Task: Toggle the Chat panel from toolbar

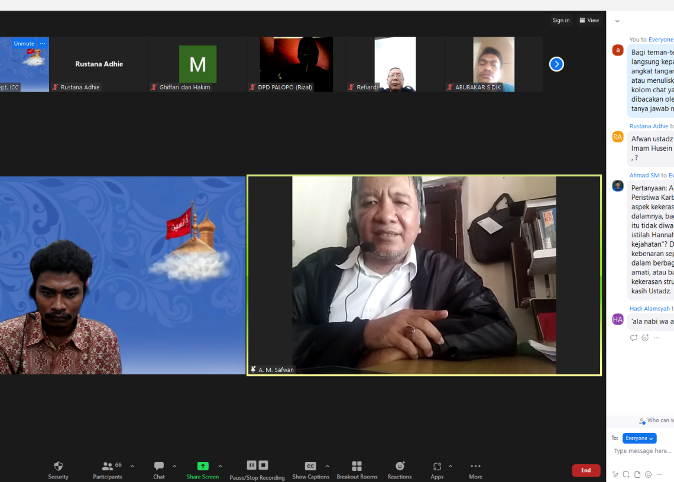Action: coord(158,470)
